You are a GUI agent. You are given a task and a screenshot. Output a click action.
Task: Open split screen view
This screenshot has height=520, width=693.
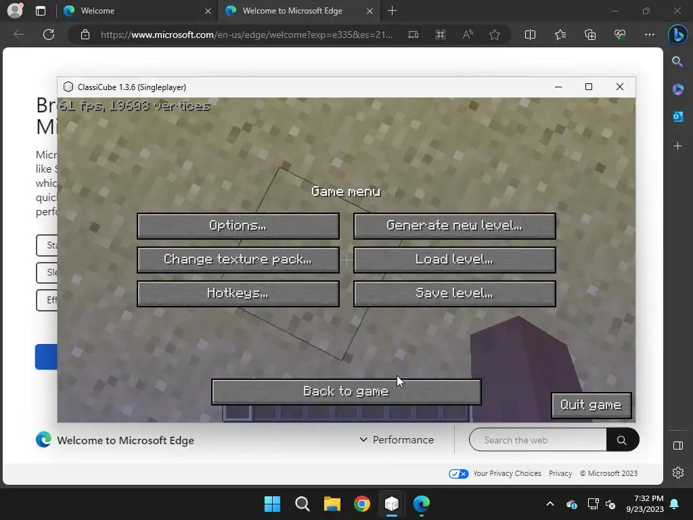[530, 35]
